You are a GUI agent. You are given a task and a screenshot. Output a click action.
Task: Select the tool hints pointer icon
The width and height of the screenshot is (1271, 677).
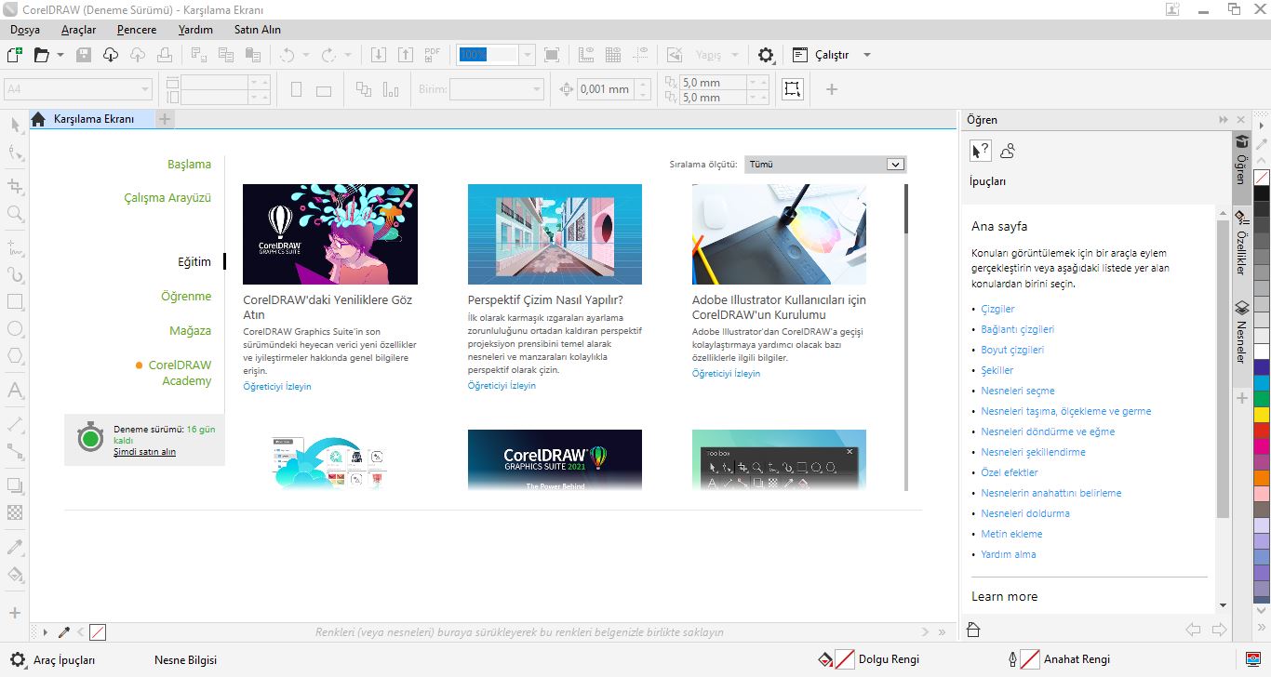tap(981, 151)
